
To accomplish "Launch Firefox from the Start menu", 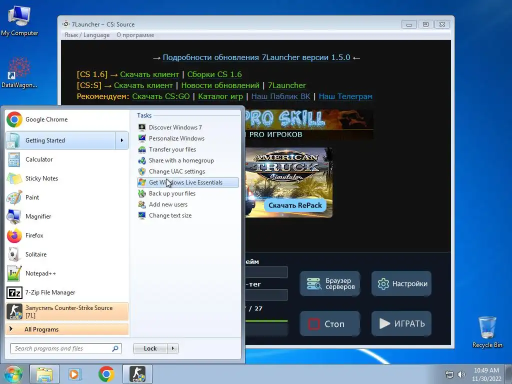I will click(67, 235).
